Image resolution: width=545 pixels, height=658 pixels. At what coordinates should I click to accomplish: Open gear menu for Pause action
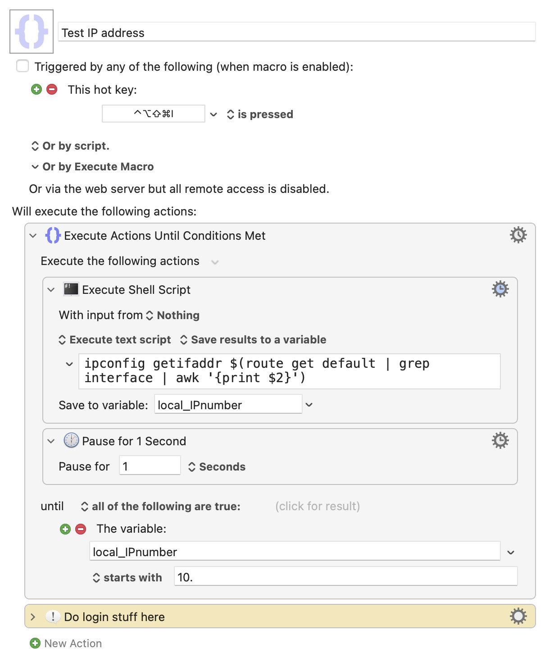coord(500,440)
